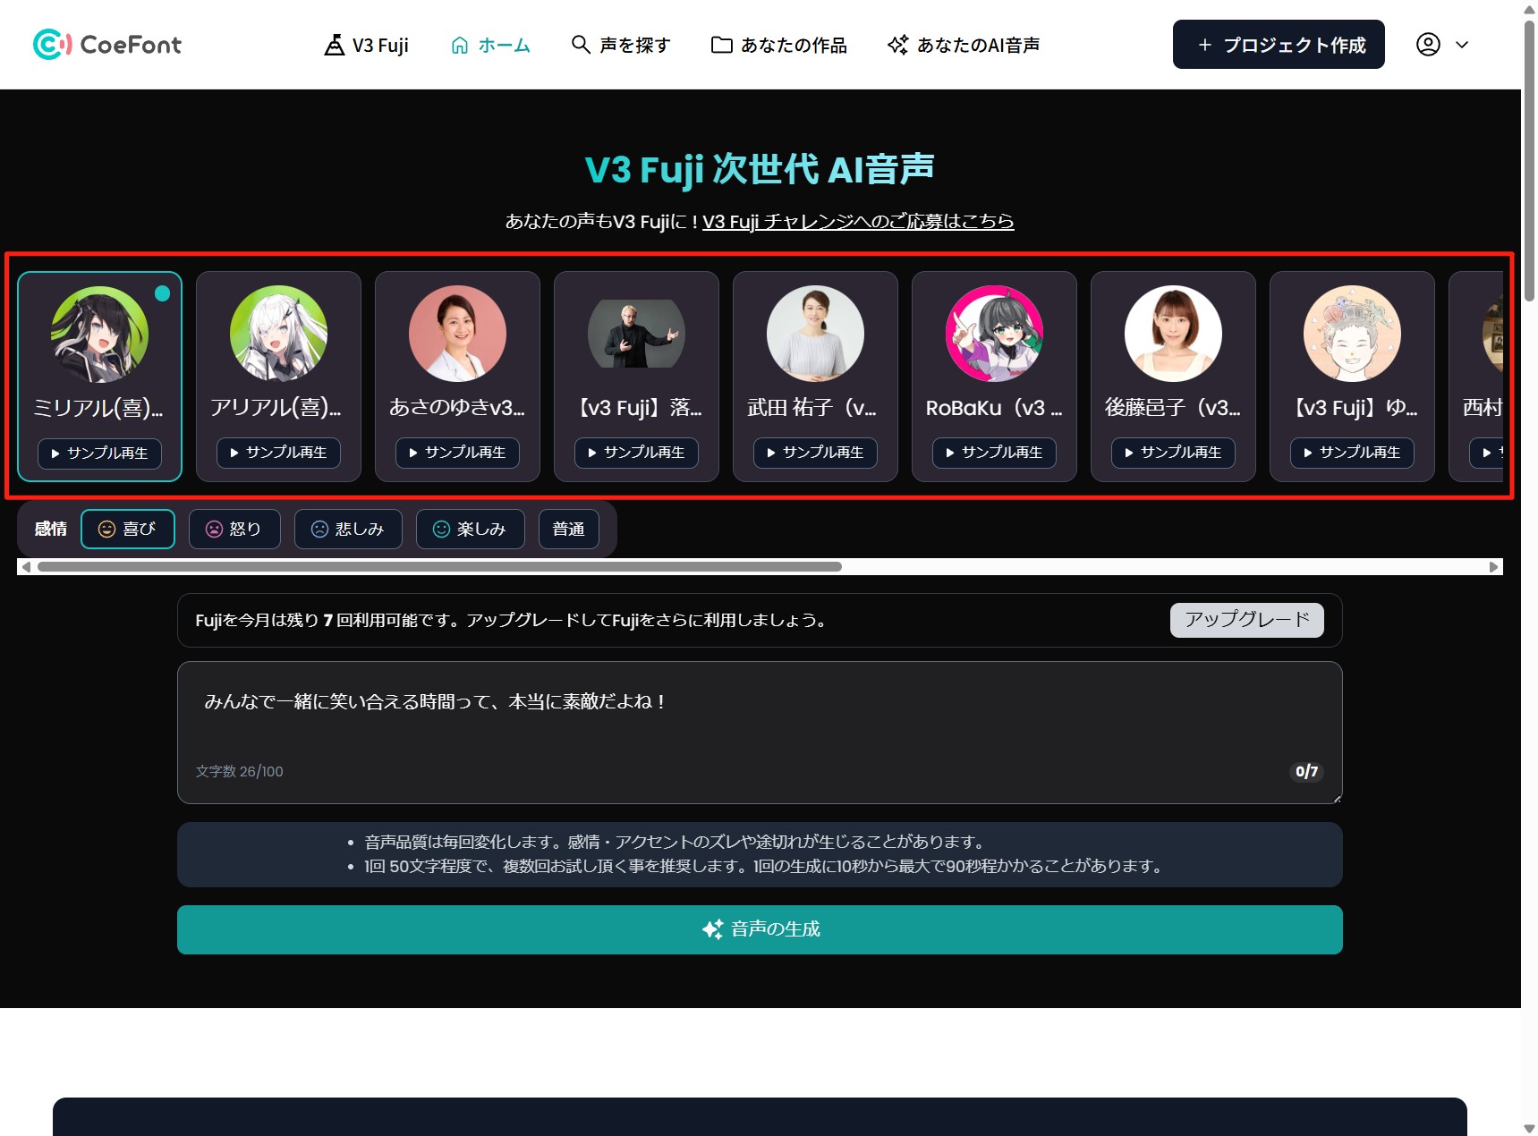Image resolution: width=1538 pixels, height=1136 pixels.
Task: Choose the RoBaKu voice avatar
Action: tap(994, 334)
